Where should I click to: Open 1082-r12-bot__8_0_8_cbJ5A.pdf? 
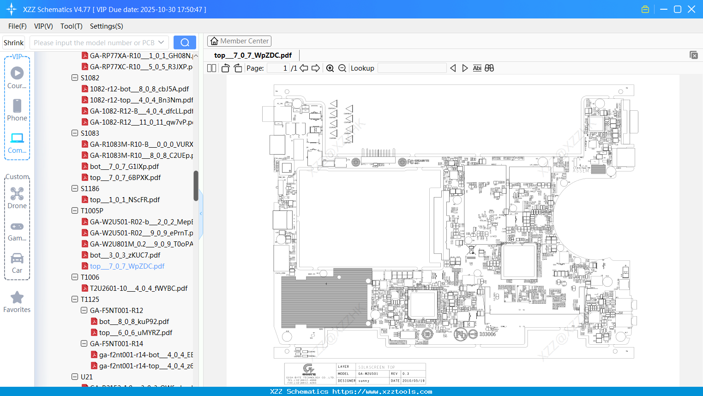[x=139, y=89]
